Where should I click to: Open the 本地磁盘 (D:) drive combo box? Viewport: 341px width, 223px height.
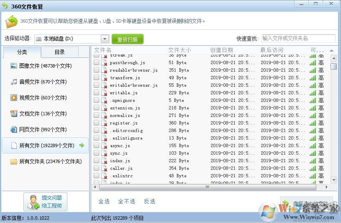pyautogui.click(x=72, y=39)
